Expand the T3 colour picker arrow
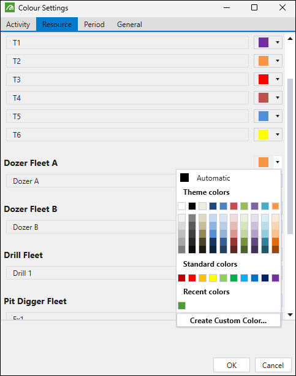The image size is (296, 376). tap(278, 79)
